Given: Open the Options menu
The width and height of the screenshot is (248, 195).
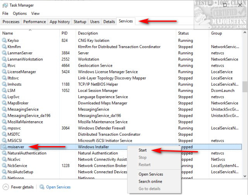Looking at the screenshot, I should click(x=20, y=14).
